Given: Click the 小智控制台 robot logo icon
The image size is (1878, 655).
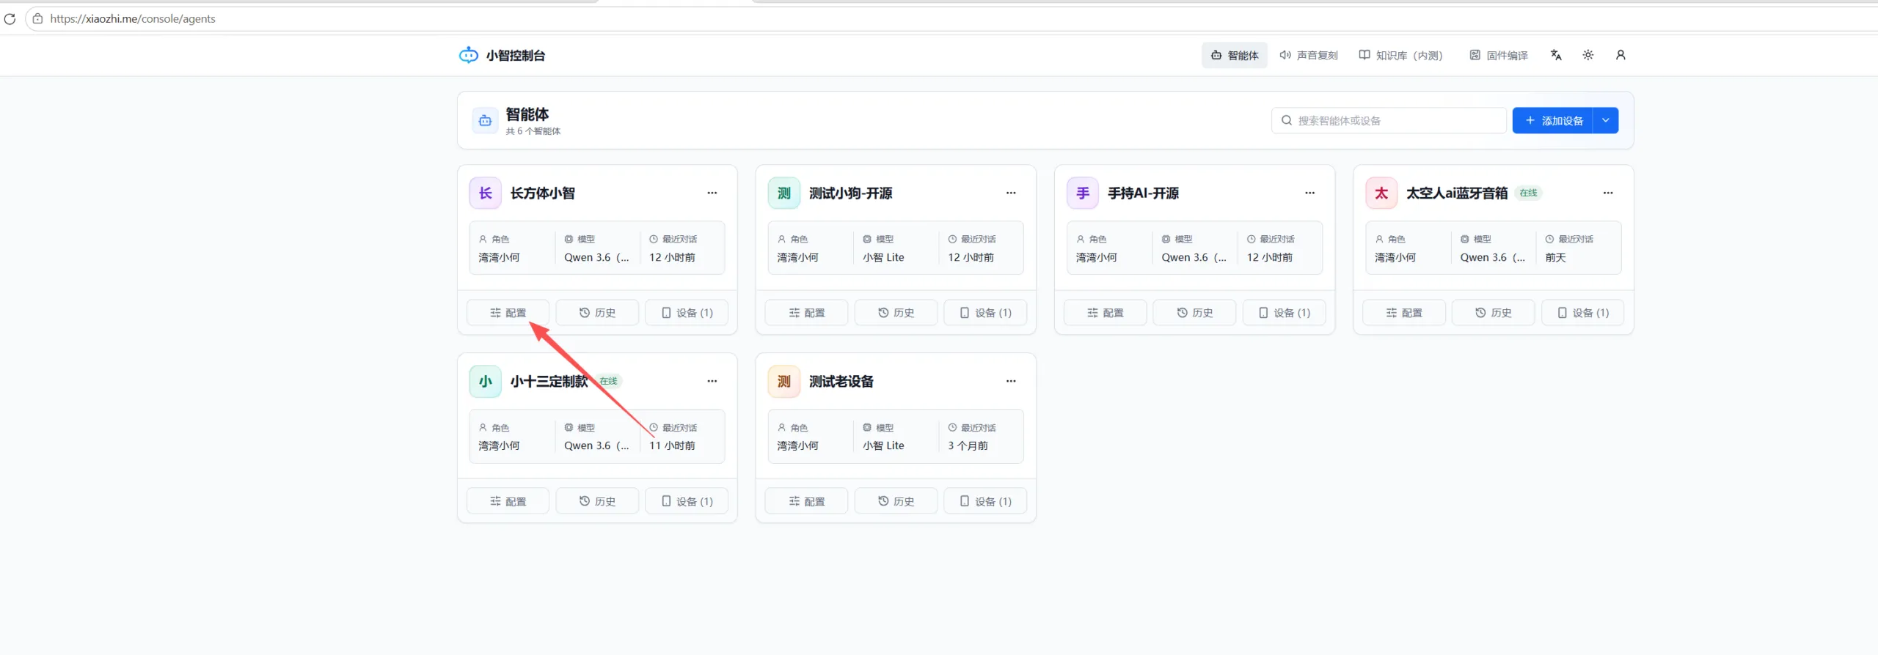Looking at the screenshot, I should point(468,55).
